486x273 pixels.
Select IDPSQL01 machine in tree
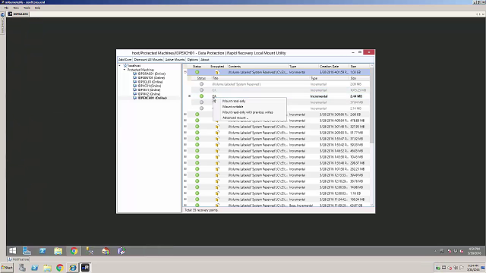click(150, 82)
